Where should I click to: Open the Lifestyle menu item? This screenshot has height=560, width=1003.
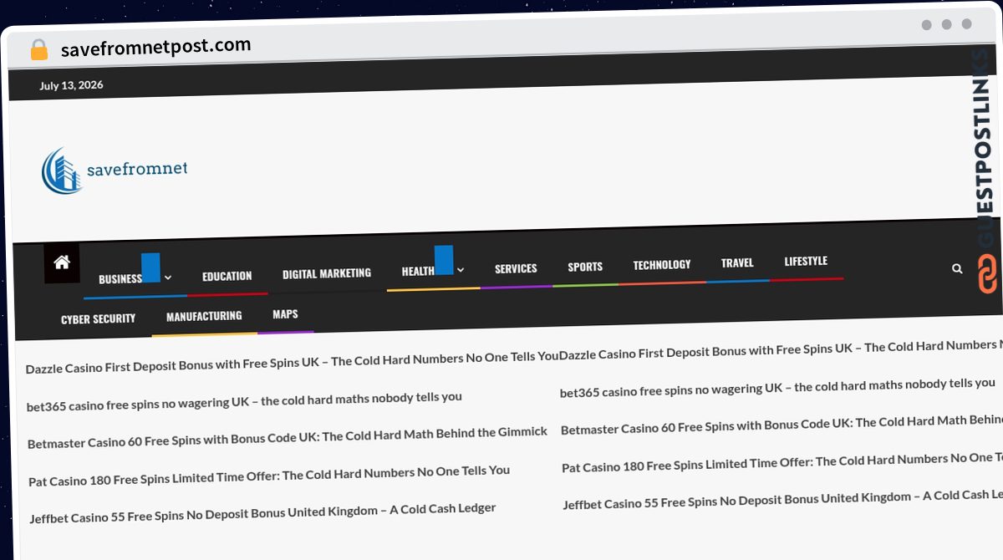pos(806,261)
